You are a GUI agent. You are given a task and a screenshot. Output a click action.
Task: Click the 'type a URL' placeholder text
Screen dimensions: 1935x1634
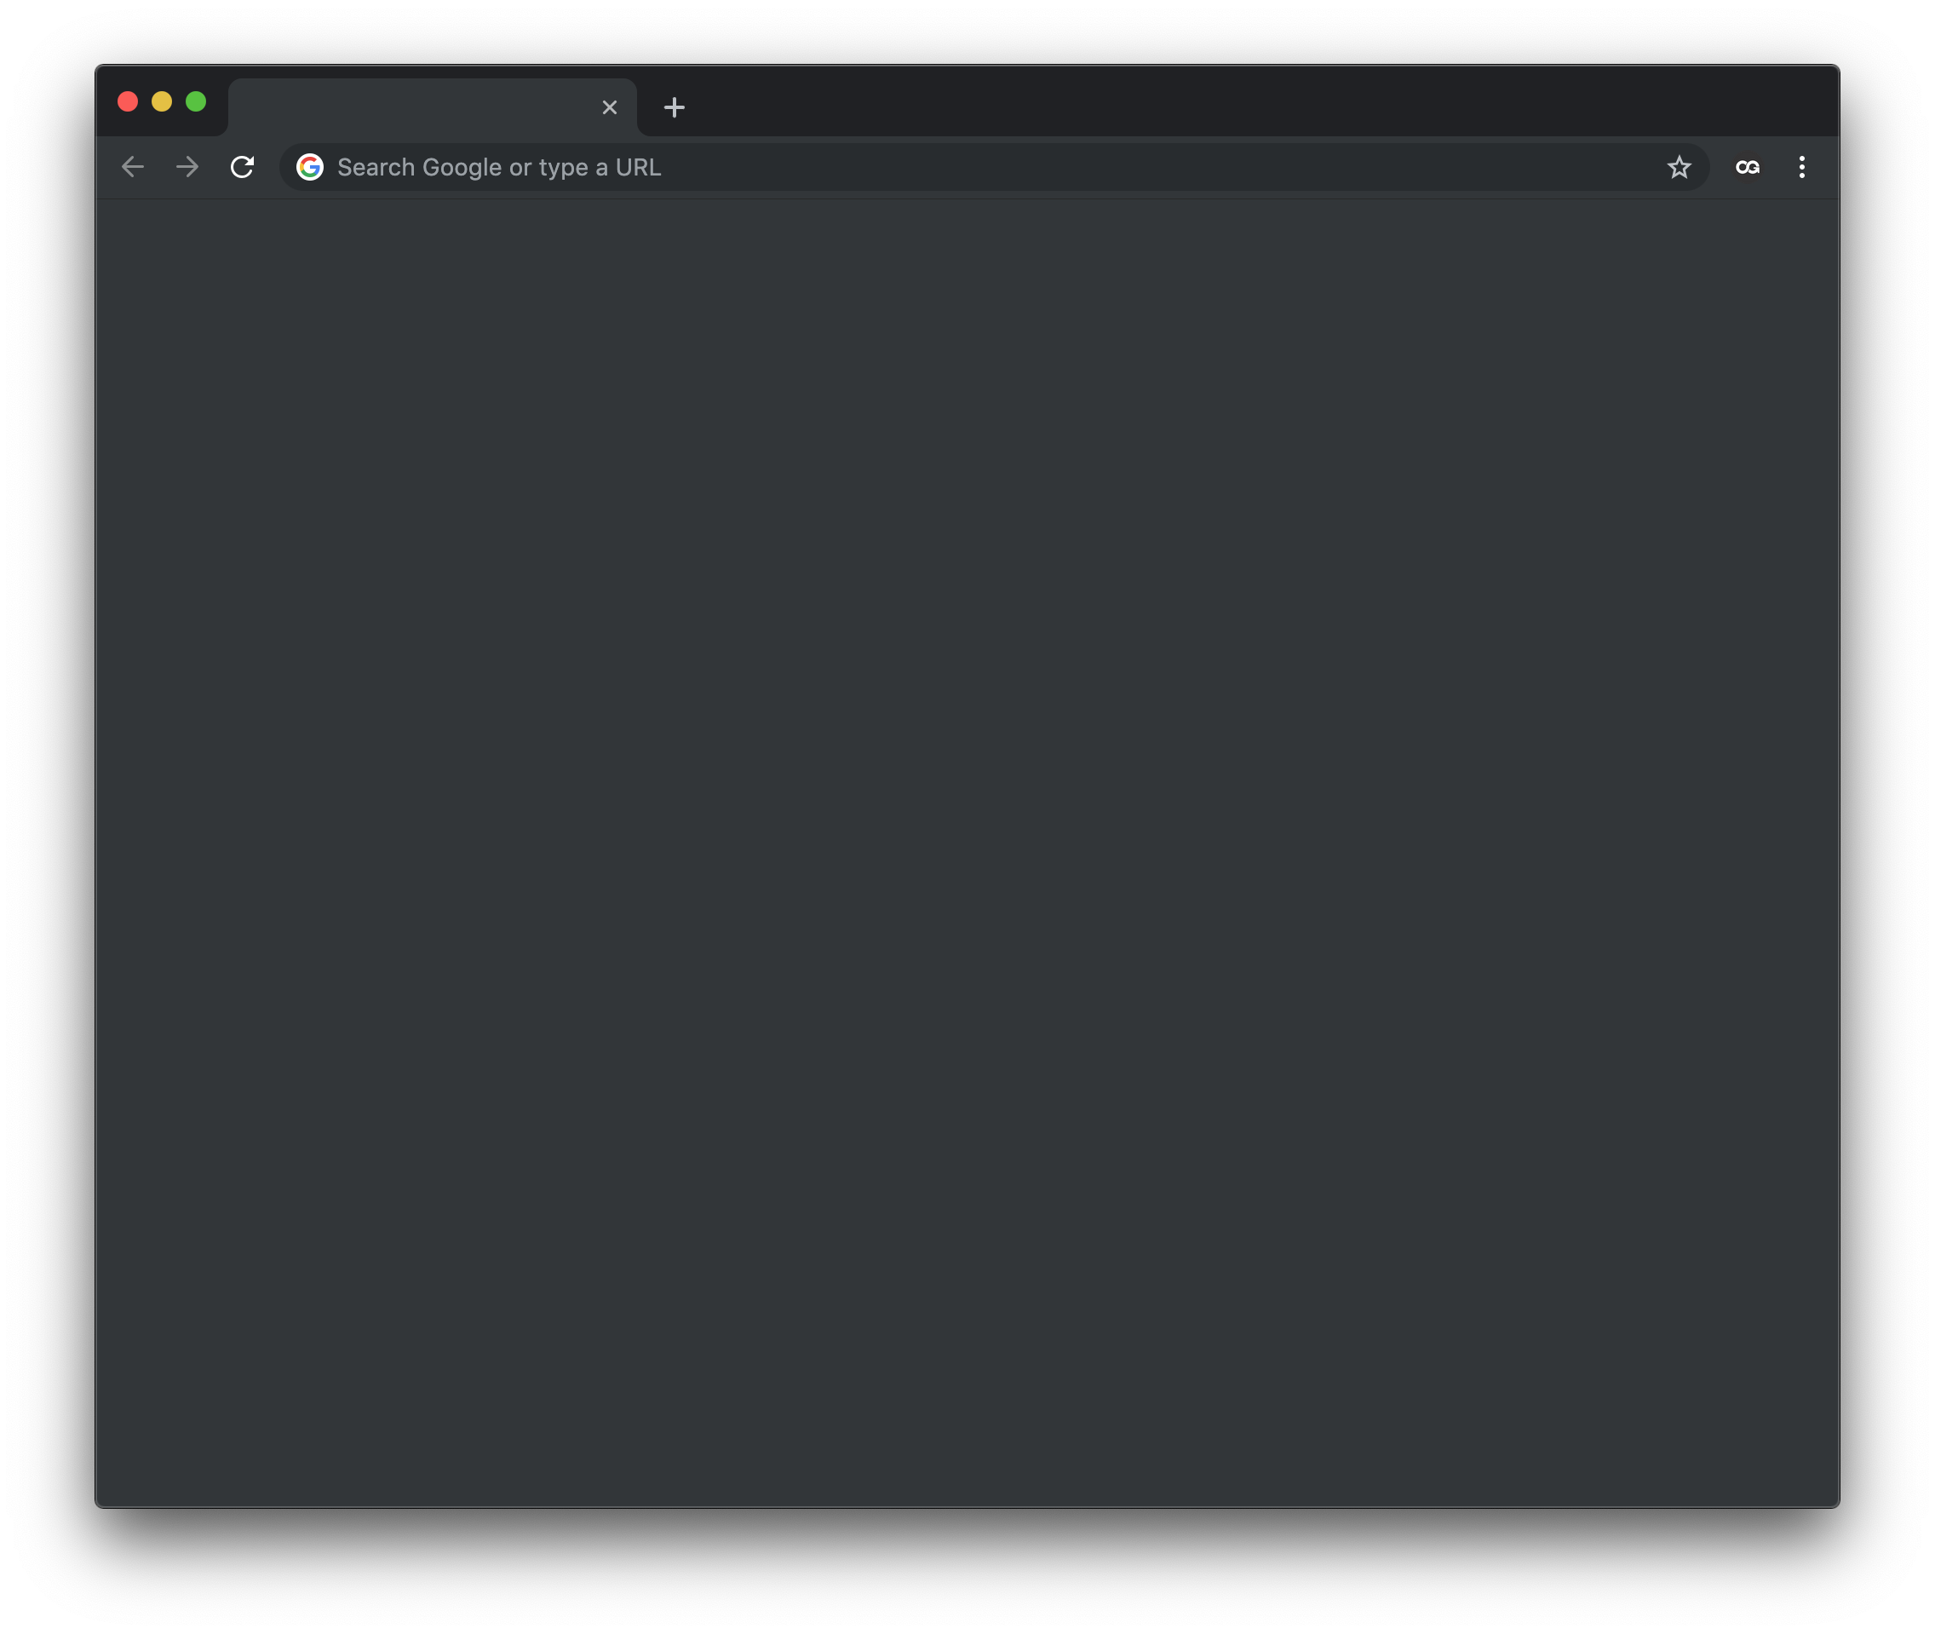600,167
